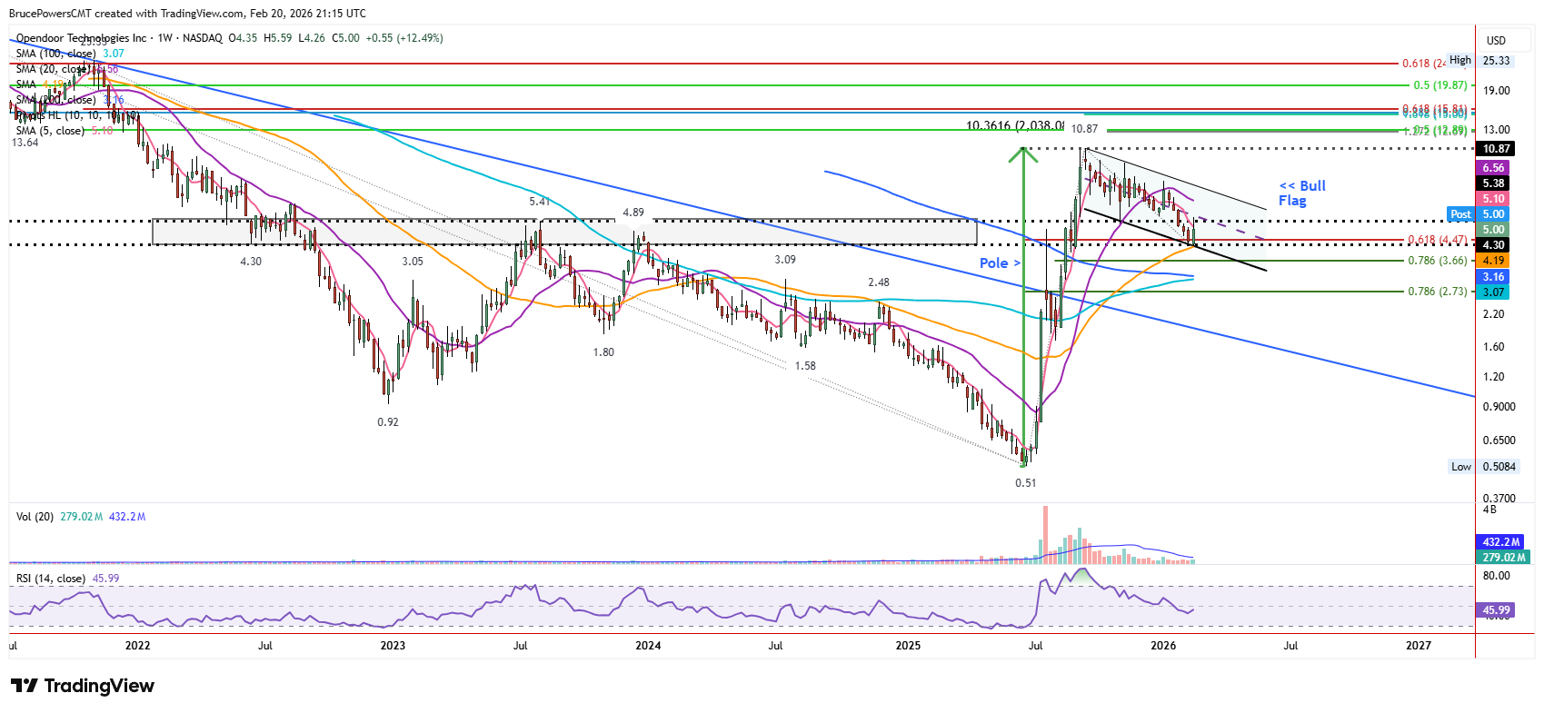Click the 0.786 (2.73) Fibonacci label
The width and height of the screenshot is (1544, 713).
tap(1438, 292)
